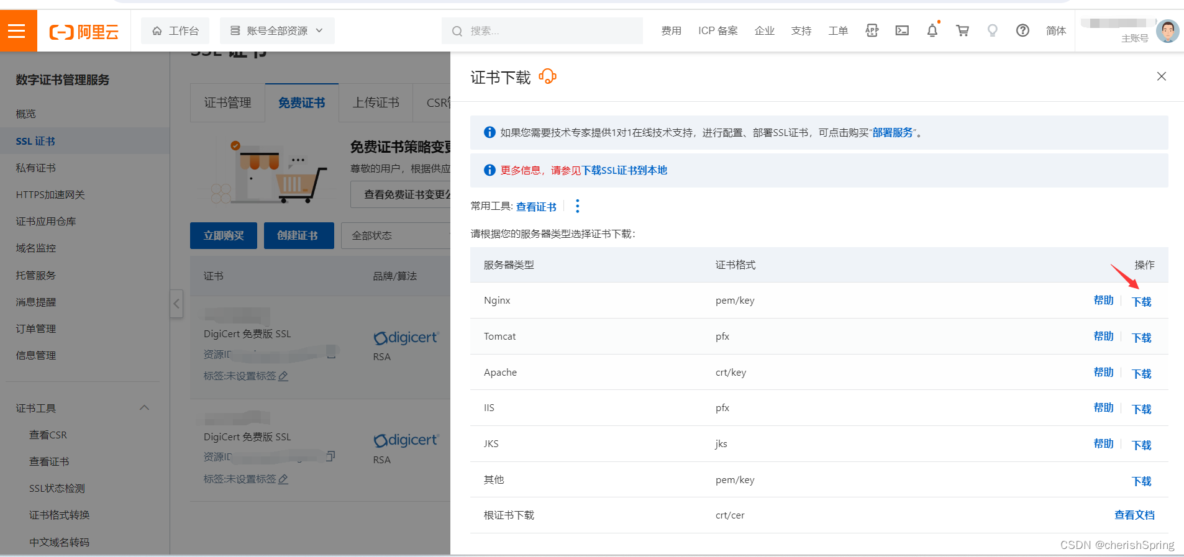The height and width of the screenshot is (557, 1184).
Task: Expand the 账号全部资源 dropdown
Action: (x=277, y=30)
